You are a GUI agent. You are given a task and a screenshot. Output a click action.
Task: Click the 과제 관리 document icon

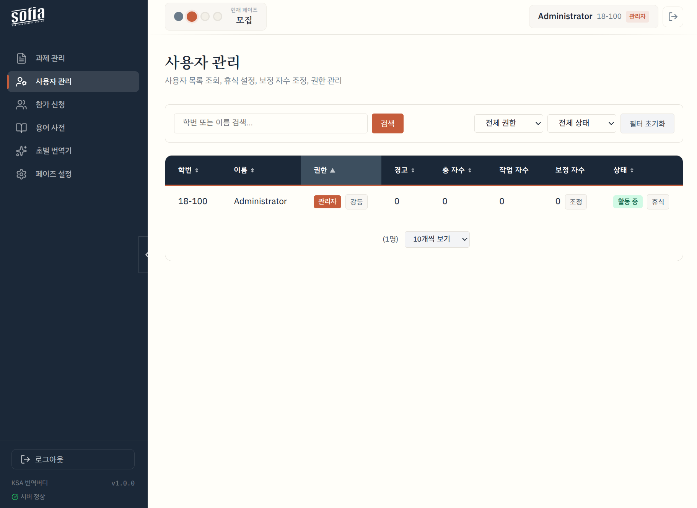pos(21,58)
